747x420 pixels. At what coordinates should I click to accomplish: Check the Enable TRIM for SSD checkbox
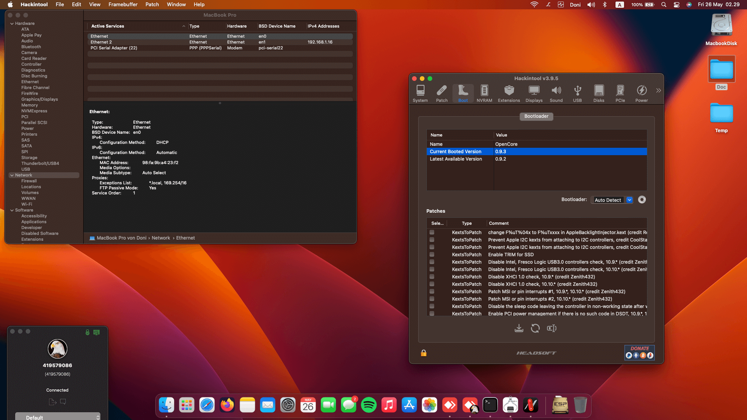click(x=432, y=254)
